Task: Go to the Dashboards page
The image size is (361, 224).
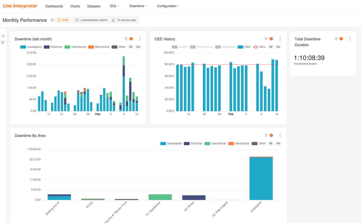Action: (x=54, y=6)
